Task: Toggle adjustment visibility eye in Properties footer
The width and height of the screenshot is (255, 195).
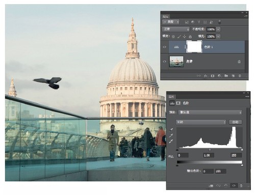Action: 234,186
